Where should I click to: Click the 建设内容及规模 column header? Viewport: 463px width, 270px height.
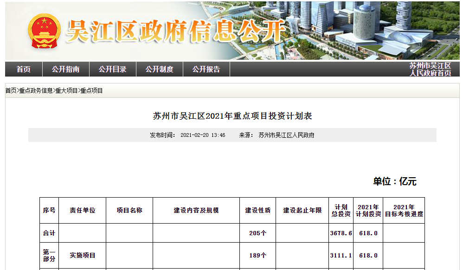coord(196,210)
